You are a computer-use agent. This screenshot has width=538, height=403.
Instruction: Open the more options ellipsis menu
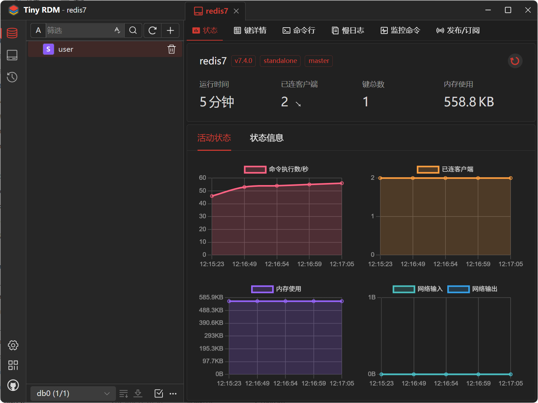(x=173, y=394)
